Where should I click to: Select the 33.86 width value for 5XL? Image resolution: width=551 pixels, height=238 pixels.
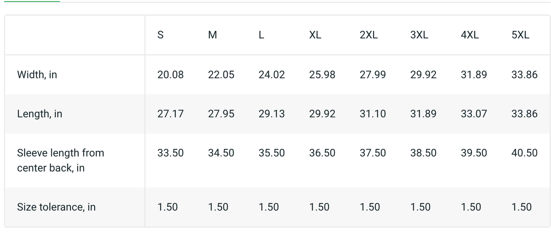(524, 75)
